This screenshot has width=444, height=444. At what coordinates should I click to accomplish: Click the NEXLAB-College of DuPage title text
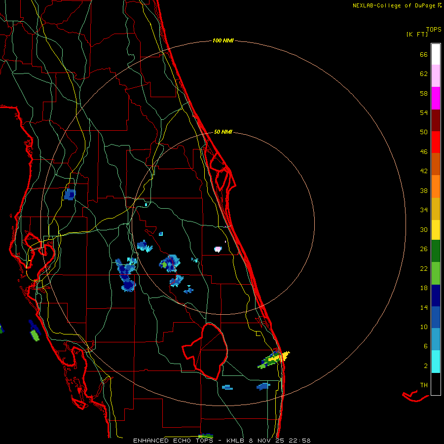tap(394, 5)
